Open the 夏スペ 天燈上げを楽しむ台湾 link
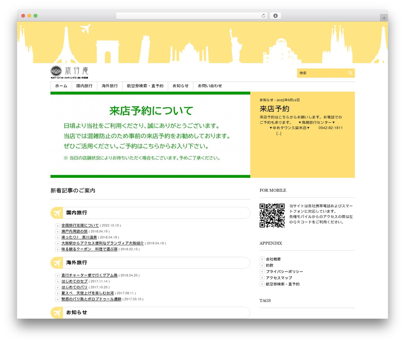The height and width of the screenshot is (343, 405). [x=87, y=293]
